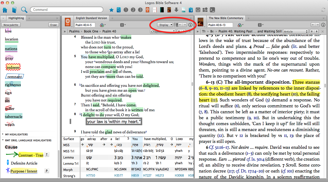328x182 pixels.
Task: Open the Display dropdown
Action: point(165,25)
